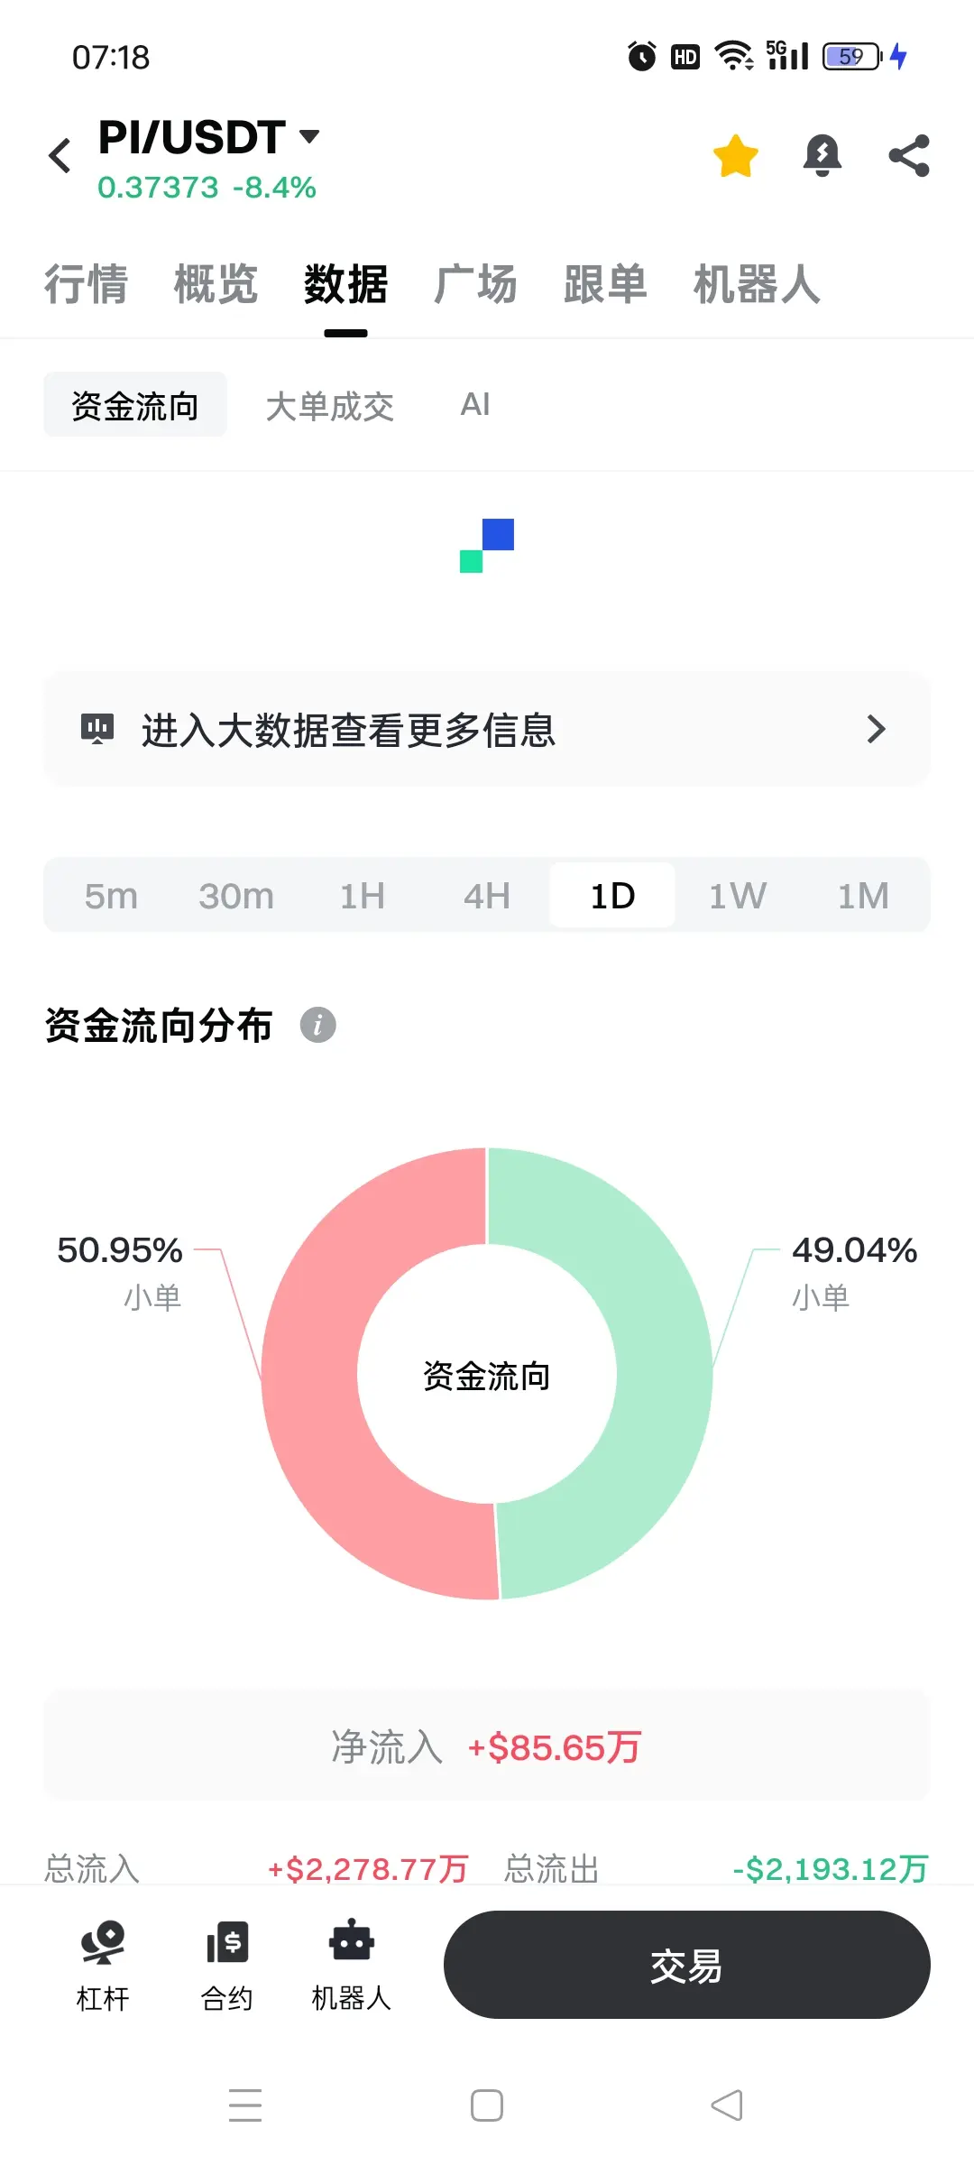Switch to the 4H interval
974x2165 pixels.
click(x=487, y=896)
